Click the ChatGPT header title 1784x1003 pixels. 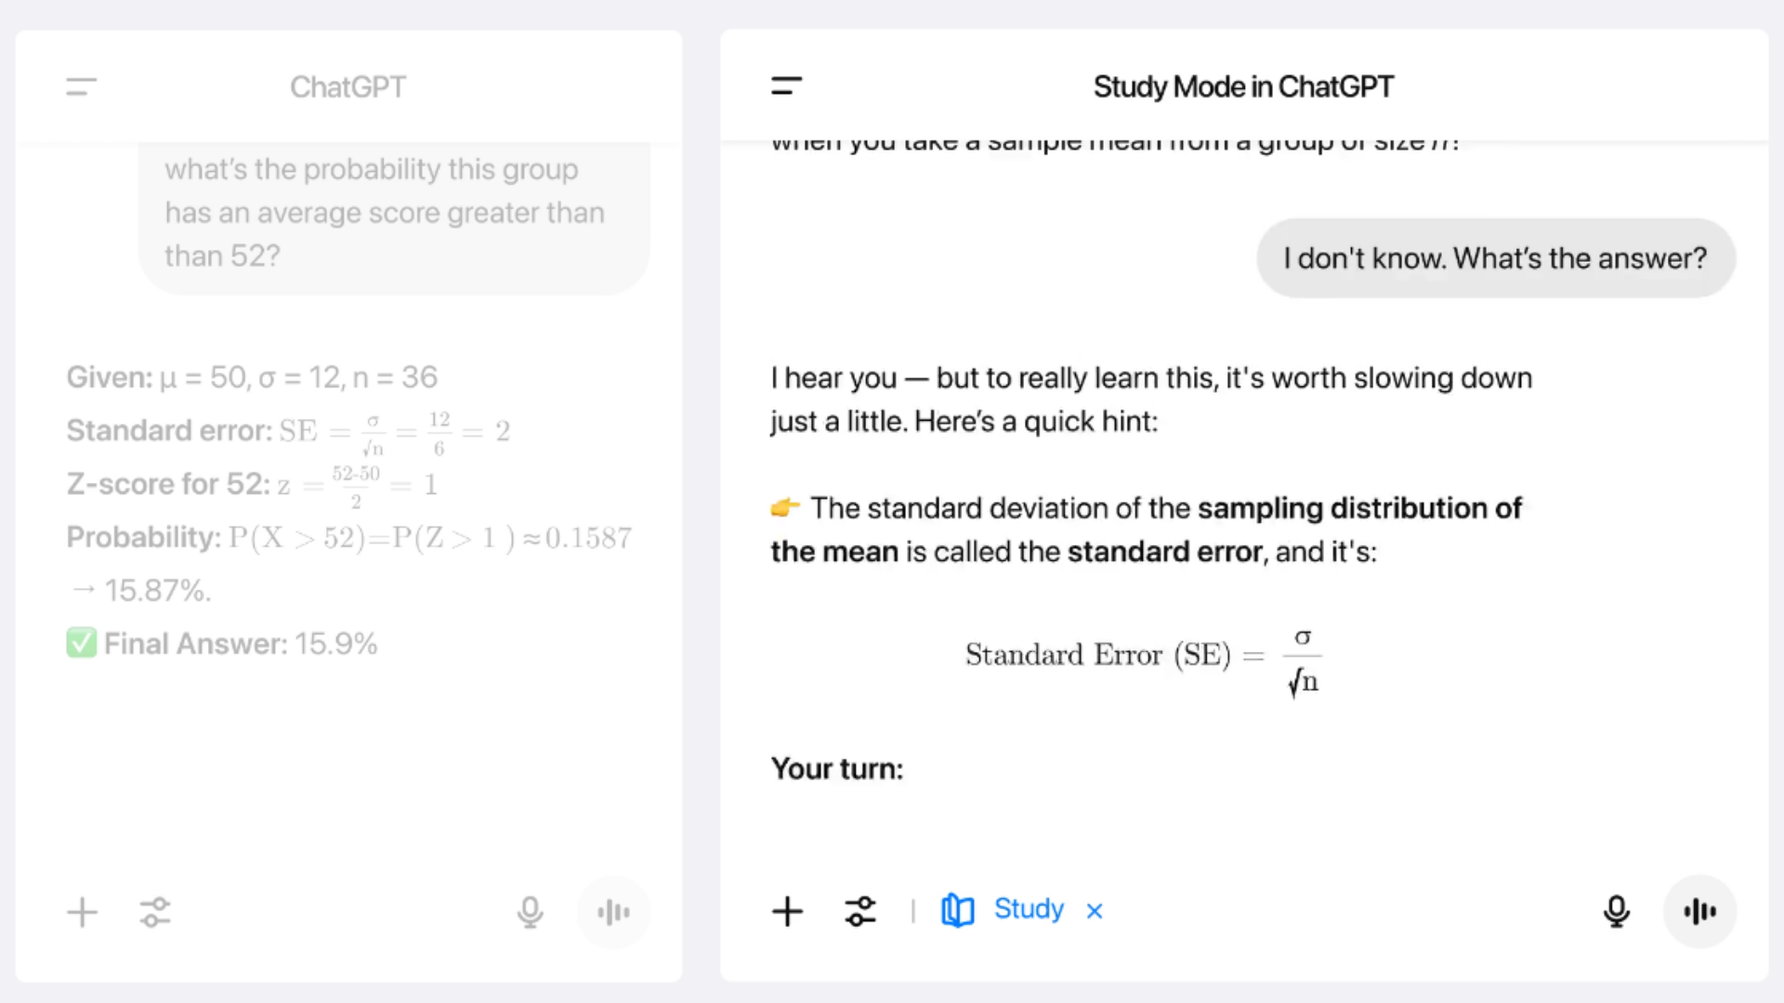pyautogui.click(x=348, y=86)
